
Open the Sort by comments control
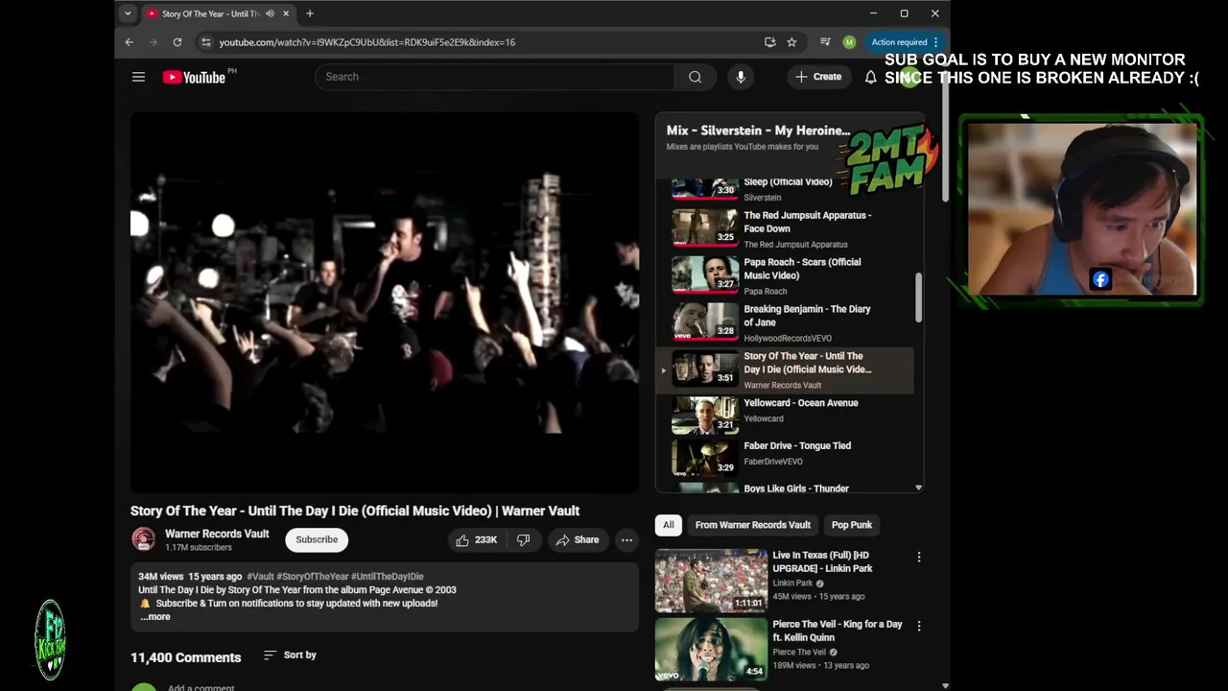point(290,655)
